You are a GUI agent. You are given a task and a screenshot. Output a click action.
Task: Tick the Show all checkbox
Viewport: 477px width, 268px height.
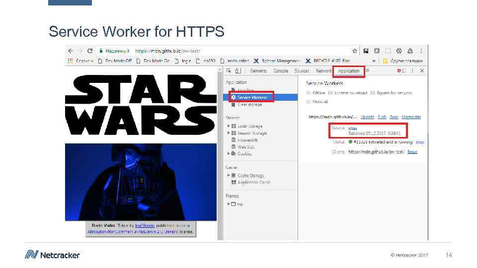(x=309, y=102)
